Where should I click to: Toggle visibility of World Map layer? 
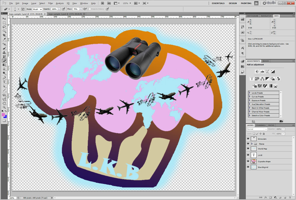tap(248, 149)
